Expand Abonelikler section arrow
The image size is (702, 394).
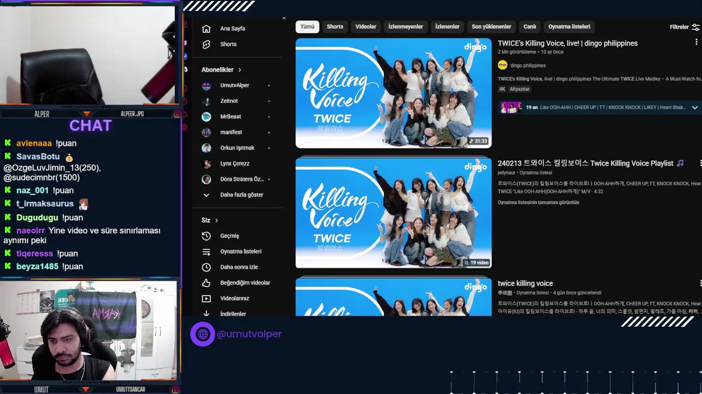(240, 70)
